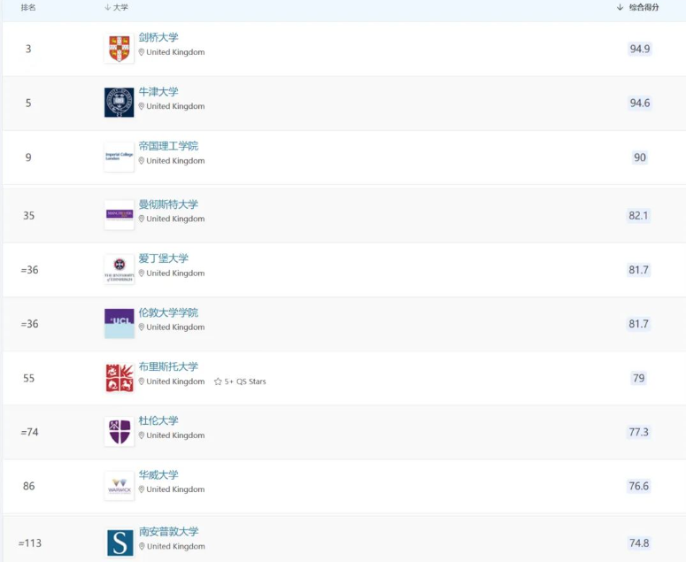
Task: Click the University of Edinburgh logo
Action: (x=119, y=269)
